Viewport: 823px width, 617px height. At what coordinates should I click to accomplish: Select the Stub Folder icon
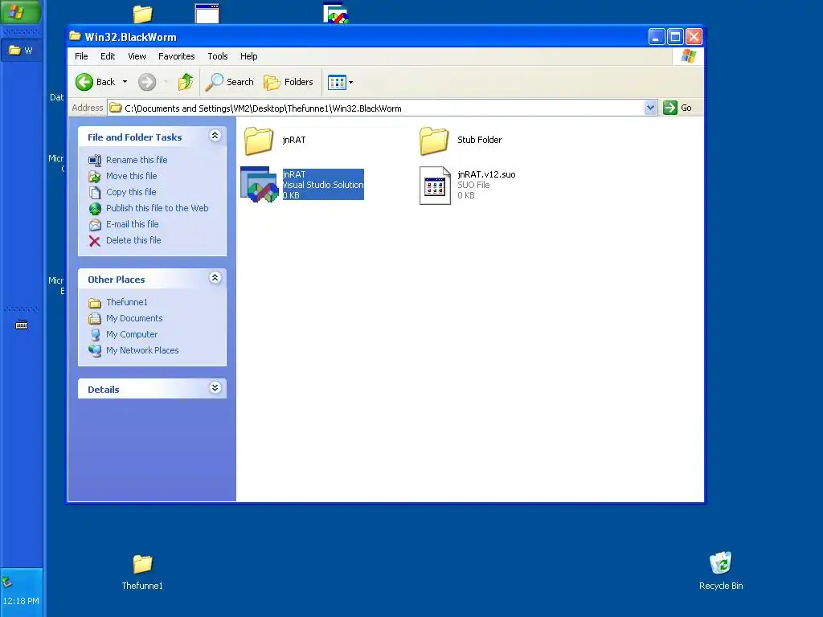[x=434, y=140]
